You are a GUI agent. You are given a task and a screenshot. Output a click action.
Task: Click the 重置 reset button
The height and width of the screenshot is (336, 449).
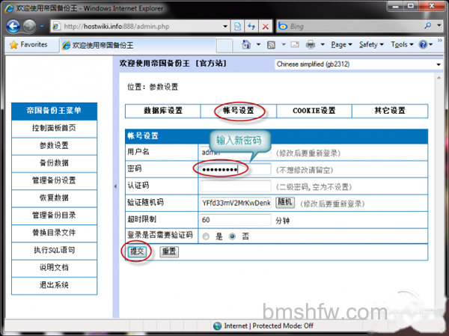click(x=169, y=251)
